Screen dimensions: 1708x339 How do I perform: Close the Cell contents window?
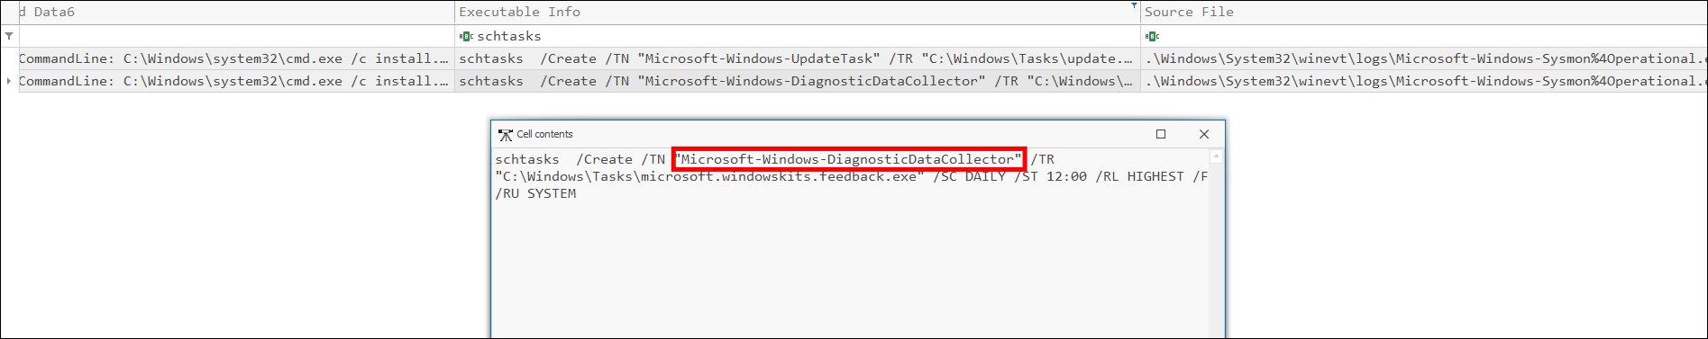pyautogui.click(x=1203, y=134)
